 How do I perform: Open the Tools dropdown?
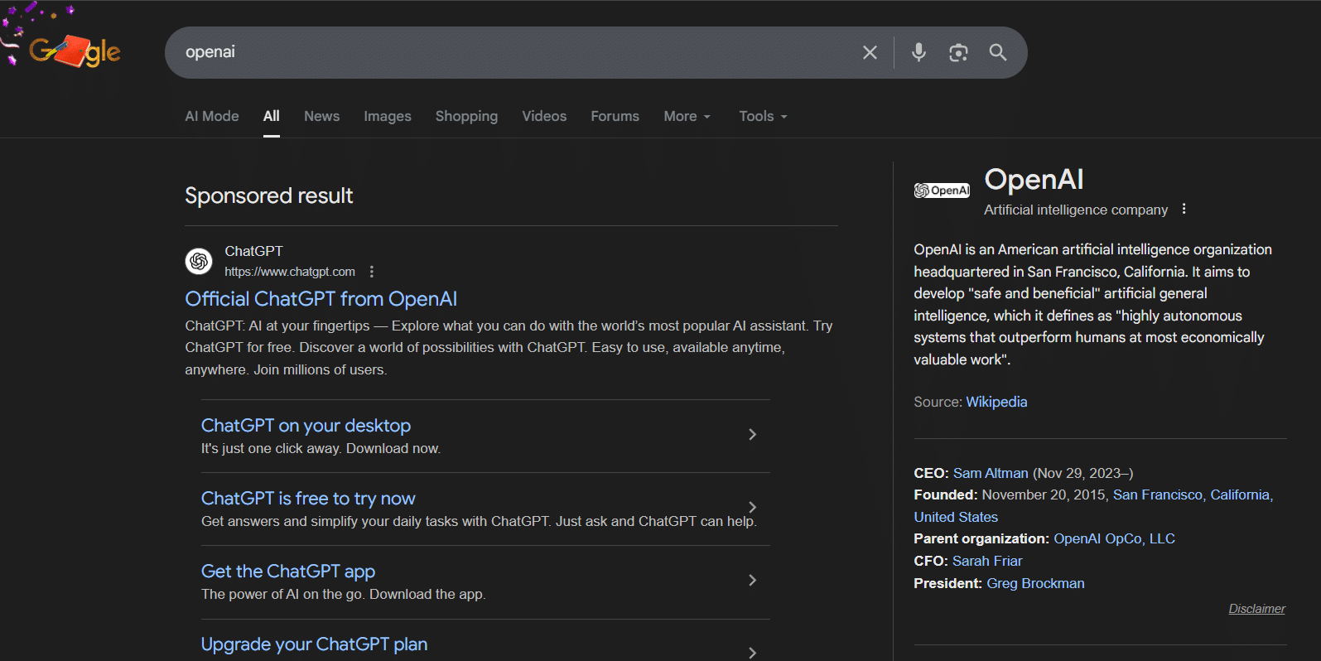(x=763, y=116)
